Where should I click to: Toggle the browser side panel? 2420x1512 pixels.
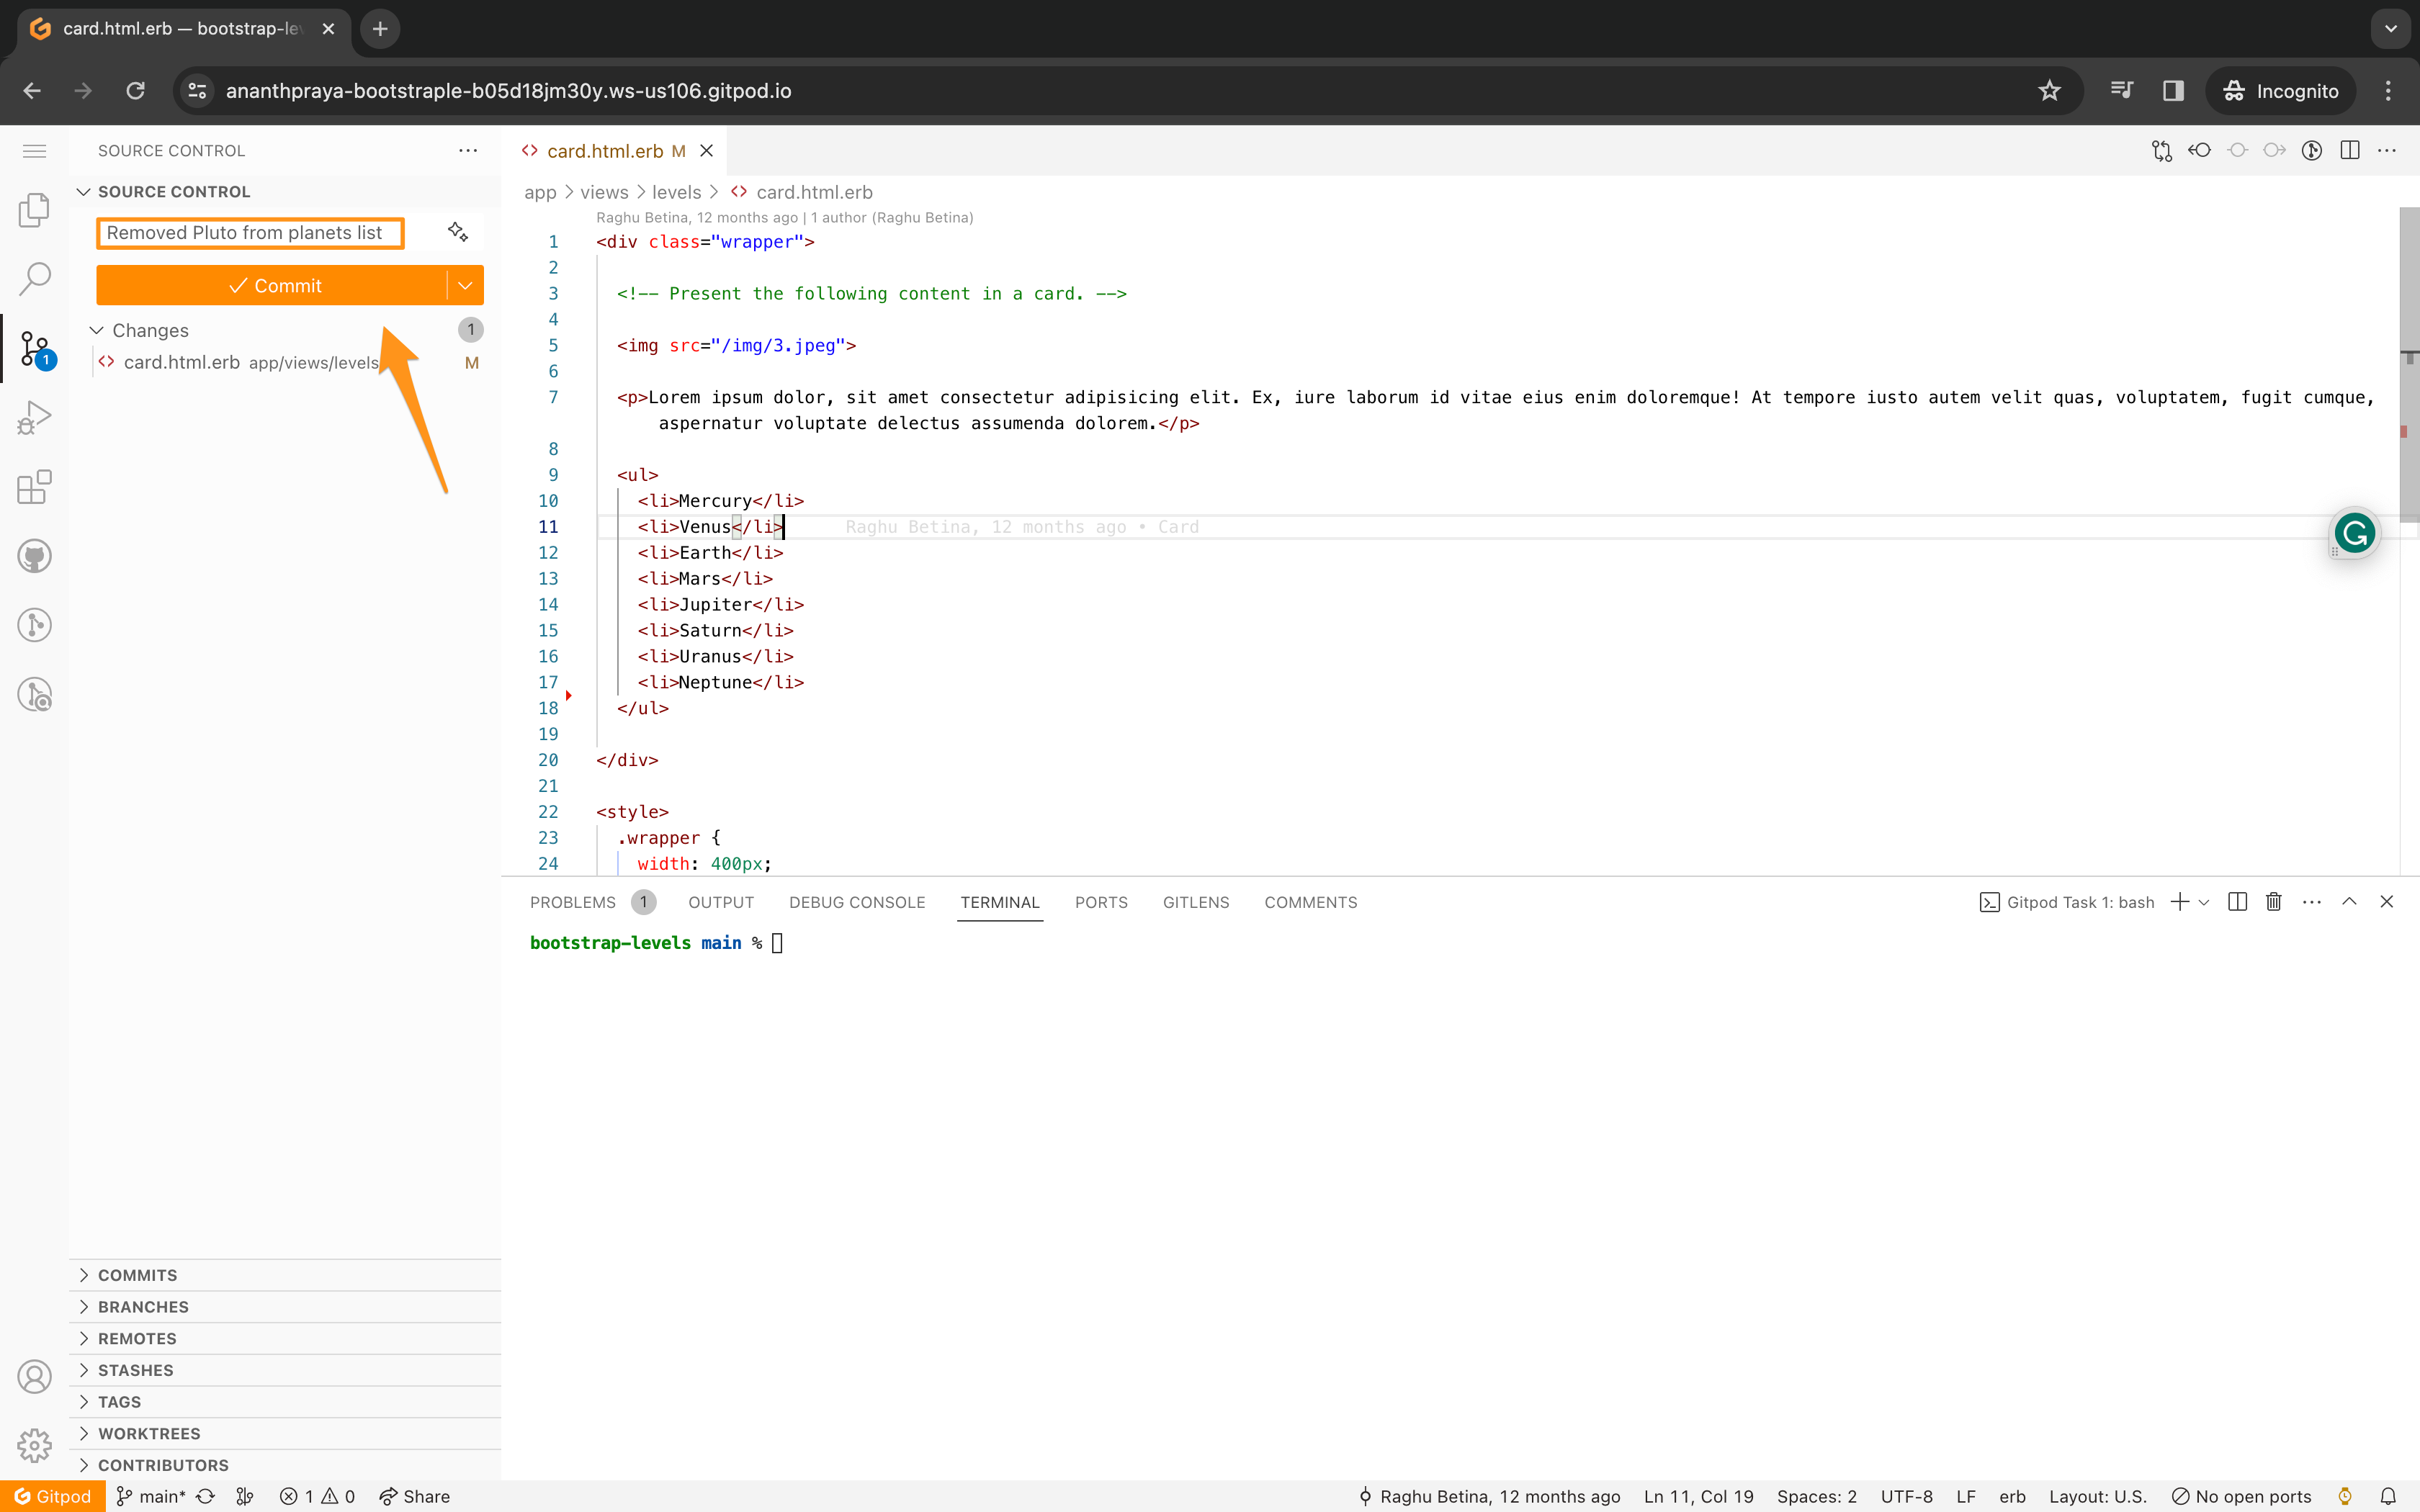pos(2172,91)
